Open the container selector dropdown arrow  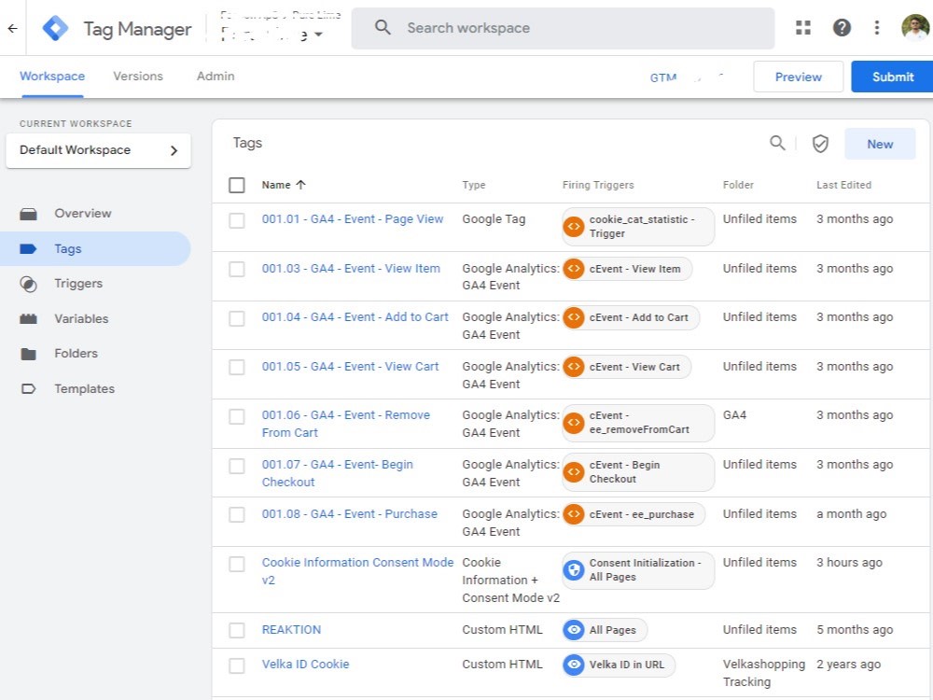[318, 35]
